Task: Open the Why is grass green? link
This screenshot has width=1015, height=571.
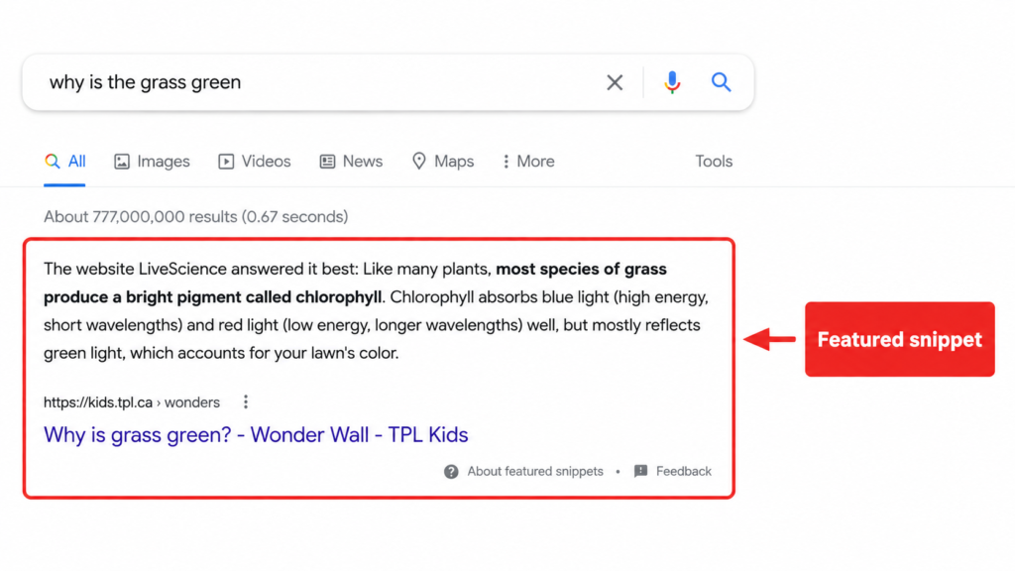Action: [256, 434]
